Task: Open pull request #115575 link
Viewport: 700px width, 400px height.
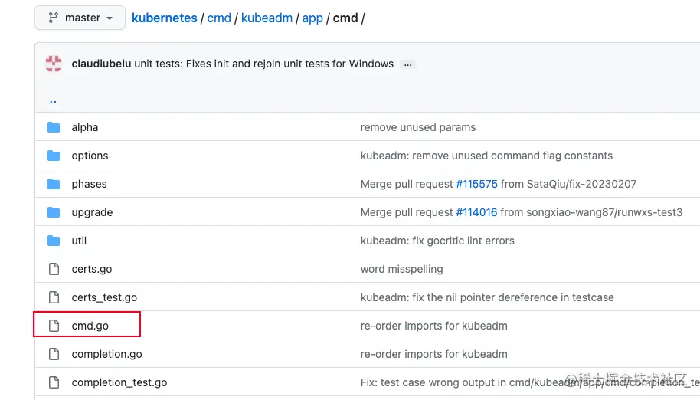Action: 476,184
